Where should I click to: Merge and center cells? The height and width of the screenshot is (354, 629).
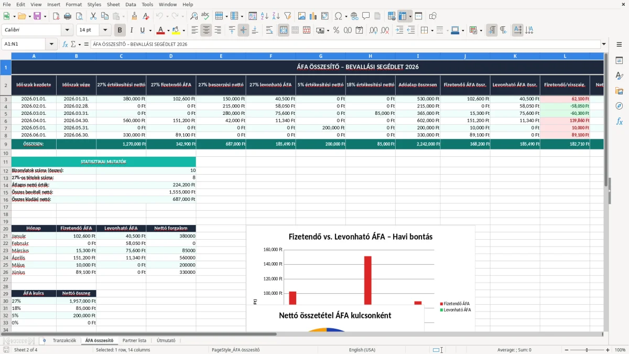click(x=284, y=30)
